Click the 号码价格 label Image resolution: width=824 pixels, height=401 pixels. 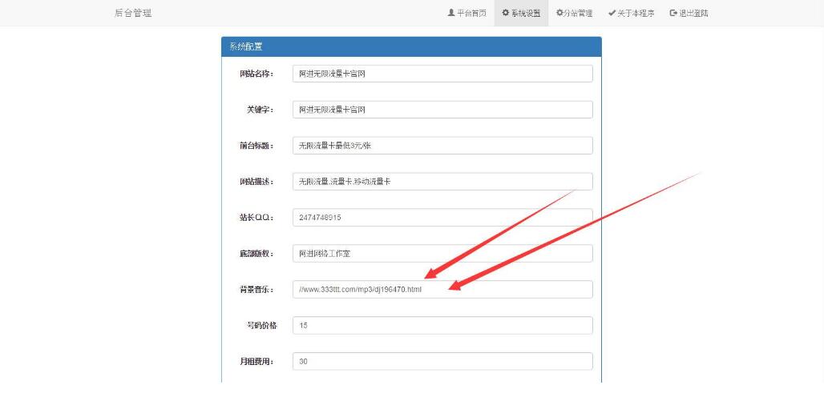click(261, 326)
